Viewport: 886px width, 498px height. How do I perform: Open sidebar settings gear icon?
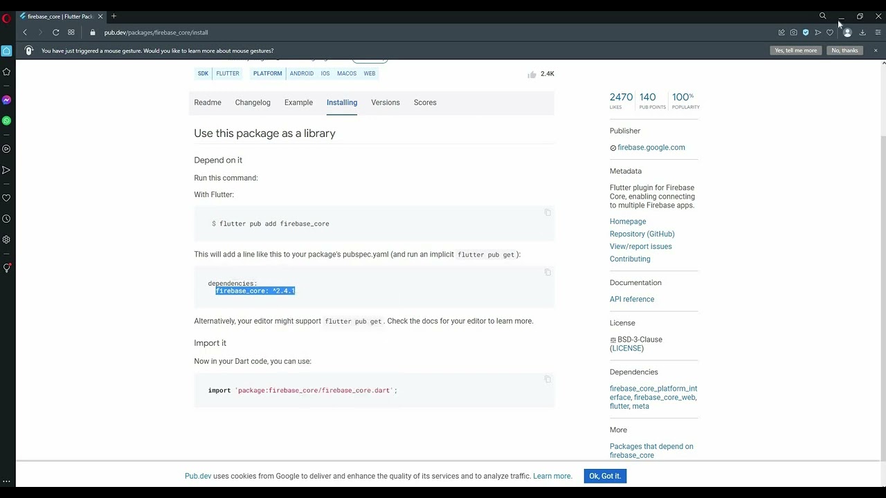(6, 239)
